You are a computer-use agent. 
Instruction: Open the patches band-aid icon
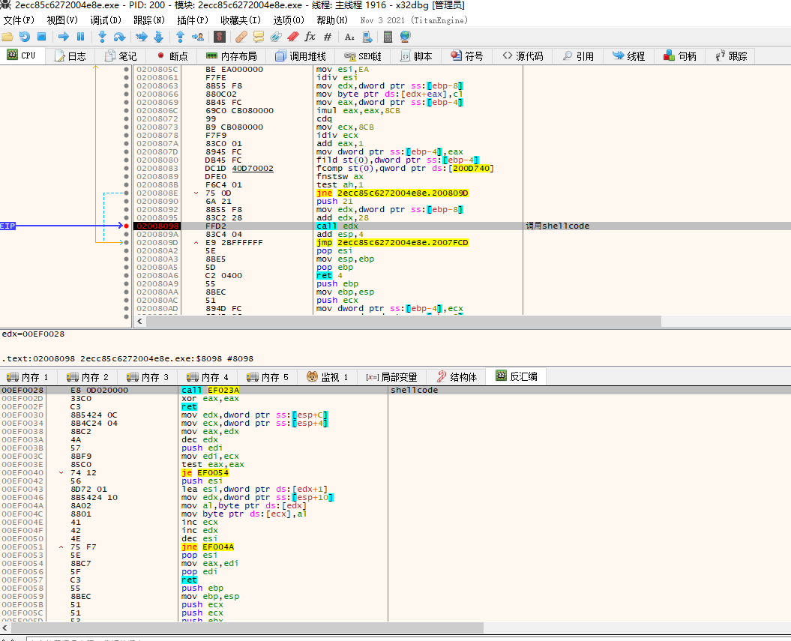(241, 37)
